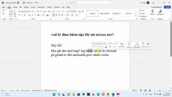This screenshot has width=172, height=97.
Task: Open Firefox from the taskbar
Action: [93, 94]
